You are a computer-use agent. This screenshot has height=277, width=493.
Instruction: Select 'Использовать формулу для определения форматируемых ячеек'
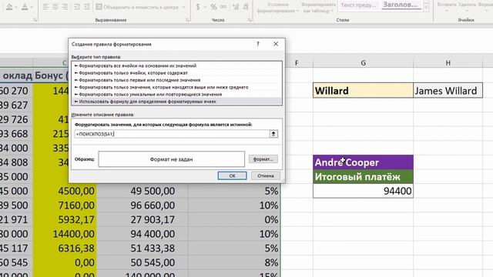(x=176, y=102)
